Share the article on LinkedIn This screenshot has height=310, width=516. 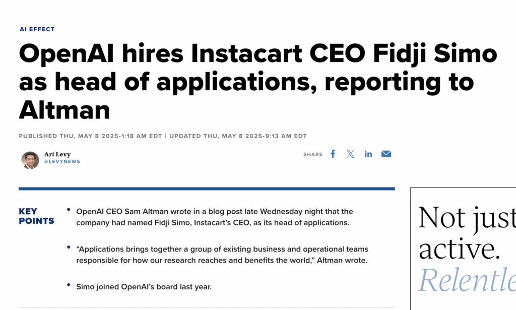(368, 154)
